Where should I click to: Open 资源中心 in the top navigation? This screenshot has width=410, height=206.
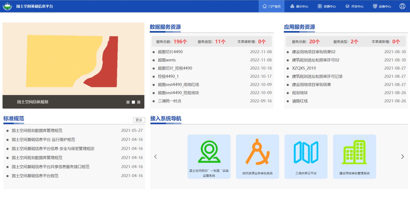coord(327,6)
